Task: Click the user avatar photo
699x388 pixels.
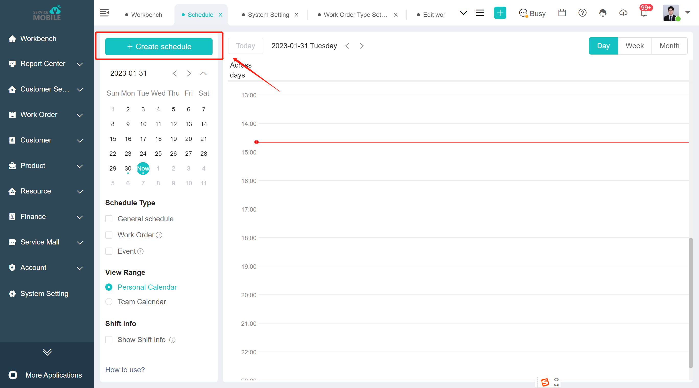Action: pyautogui.click(x=670, y=13)
